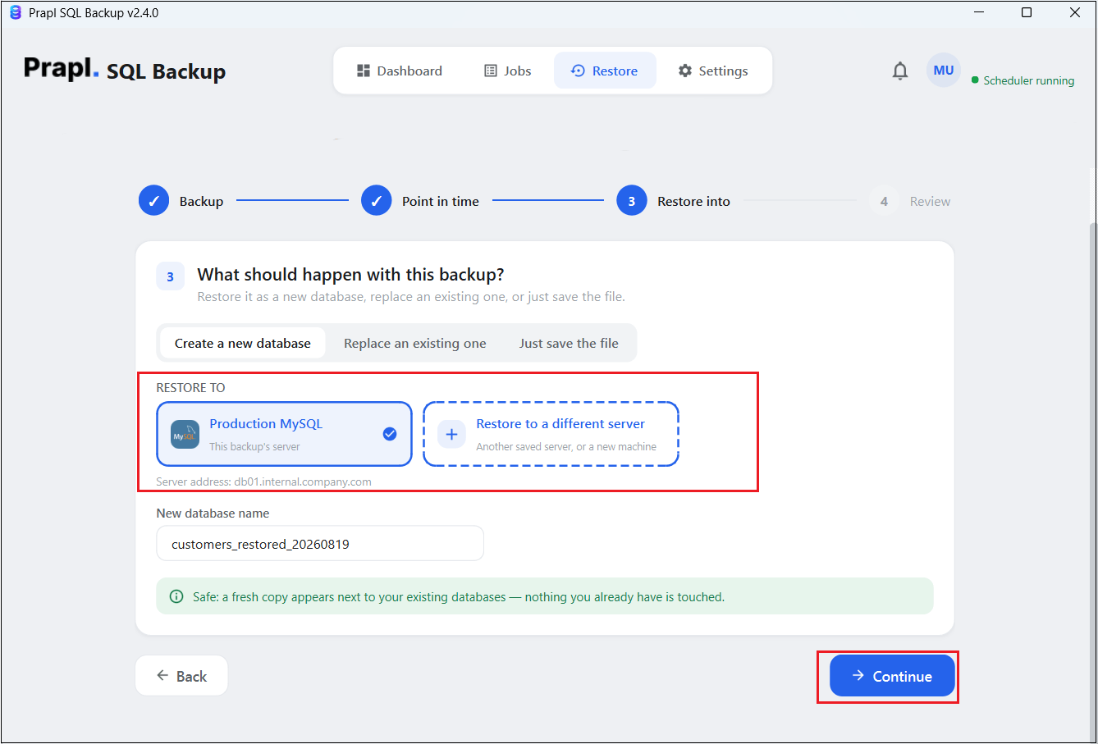Click the window title Prapl SQL Backup v2.4.0
Screen dimensions: 1098x744
(94, 13)
